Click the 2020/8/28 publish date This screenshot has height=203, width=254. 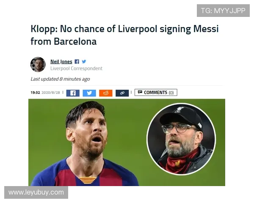click(x=51, y=93)
